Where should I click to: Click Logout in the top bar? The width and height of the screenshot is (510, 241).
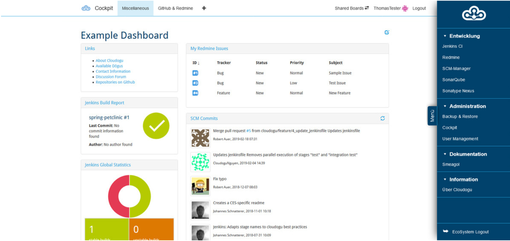pos(419,8)
